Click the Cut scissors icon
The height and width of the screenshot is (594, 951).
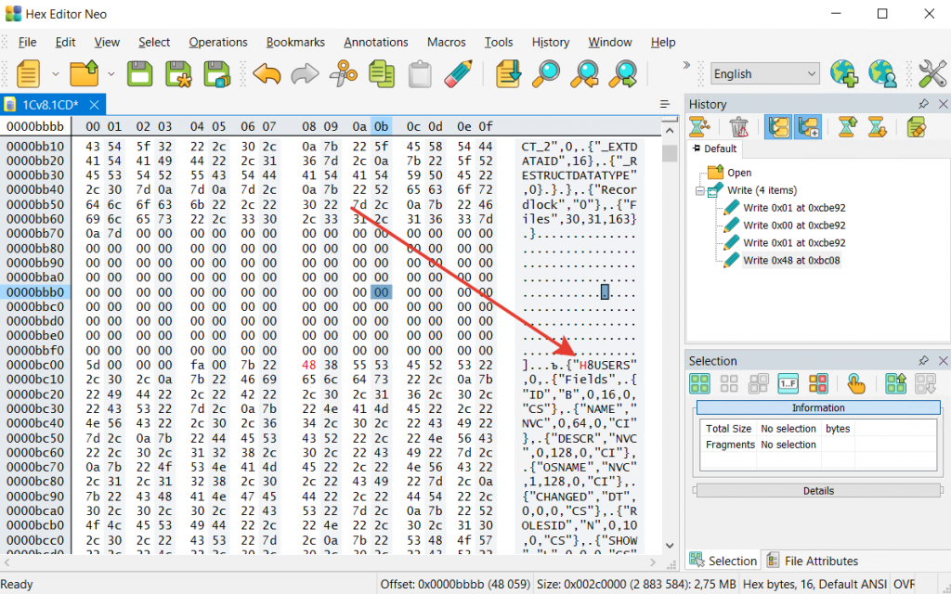[344, 74]
